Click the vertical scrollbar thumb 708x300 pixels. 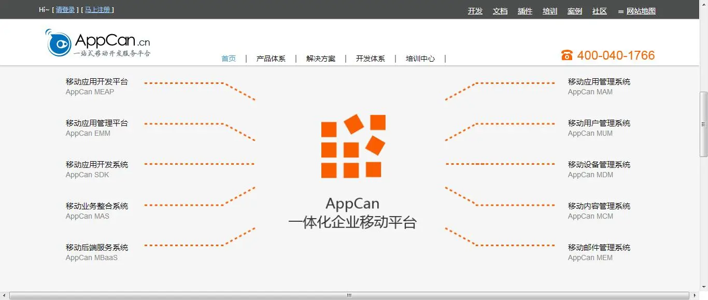tap(703, 124)
